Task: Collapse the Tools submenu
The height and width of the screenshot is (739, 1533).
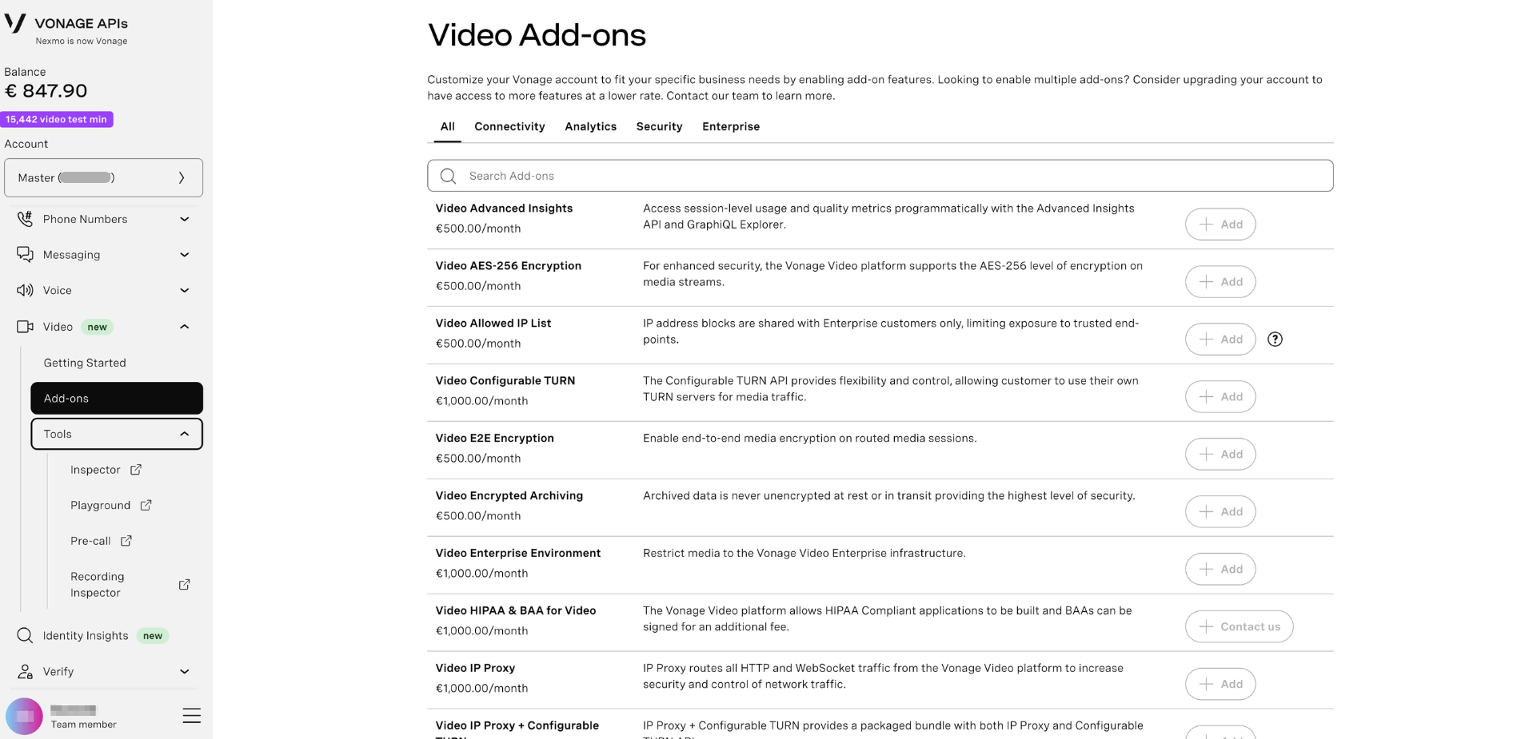Action: click(x=117, y=434)
